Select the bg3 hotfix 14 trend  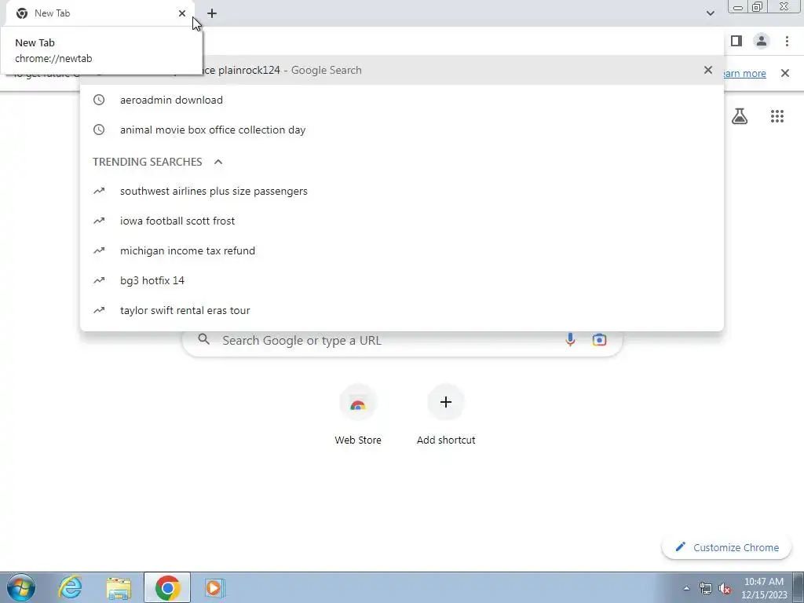pos(402,280)
